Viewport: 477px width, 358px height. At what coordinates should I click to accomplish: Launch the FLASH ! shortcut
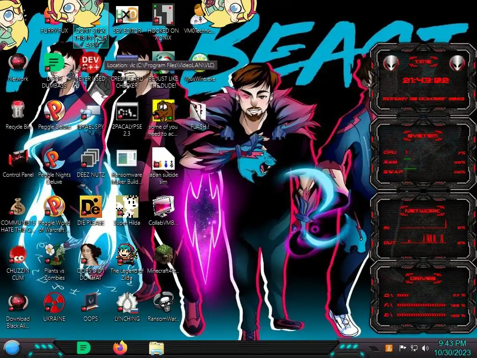pos(199,115)
